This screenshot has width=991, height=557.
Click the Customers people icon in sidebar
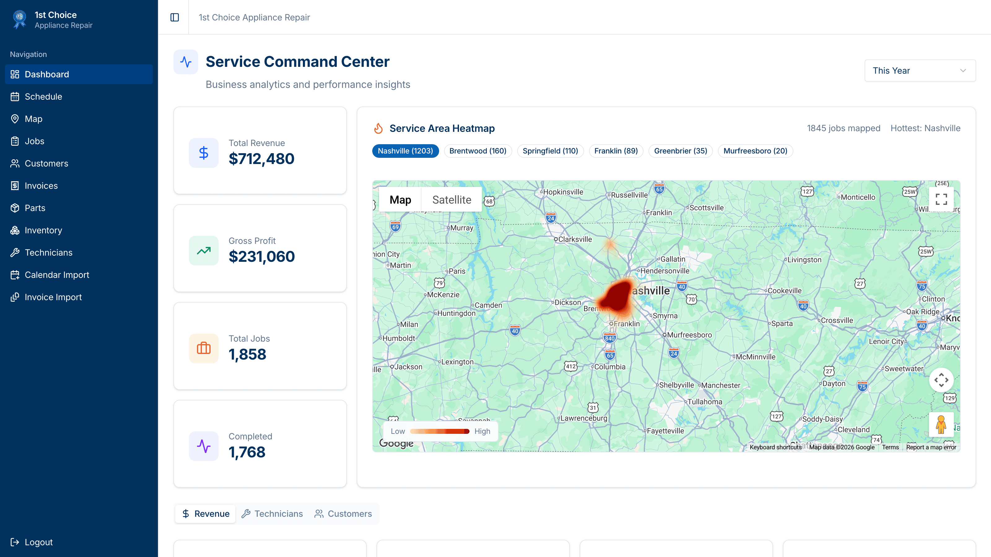15,163
